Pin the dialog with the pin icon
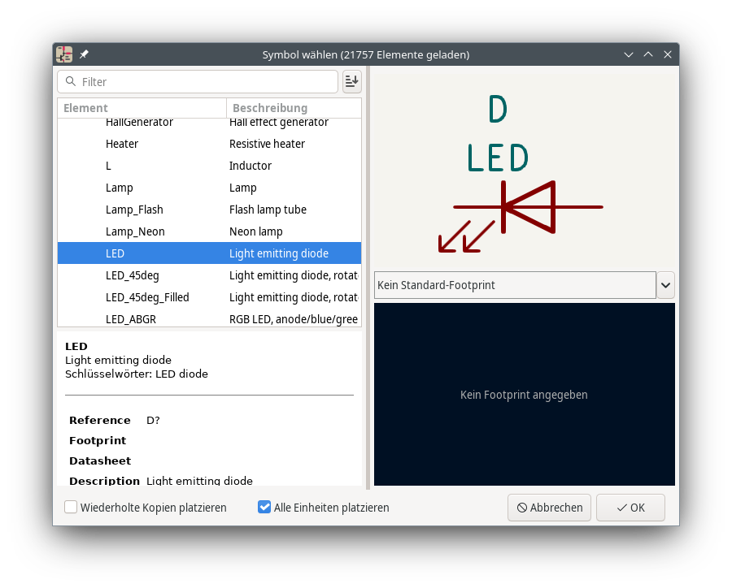Image resolution: width=732 pixels, height=588 pixels. pos(84,54)
